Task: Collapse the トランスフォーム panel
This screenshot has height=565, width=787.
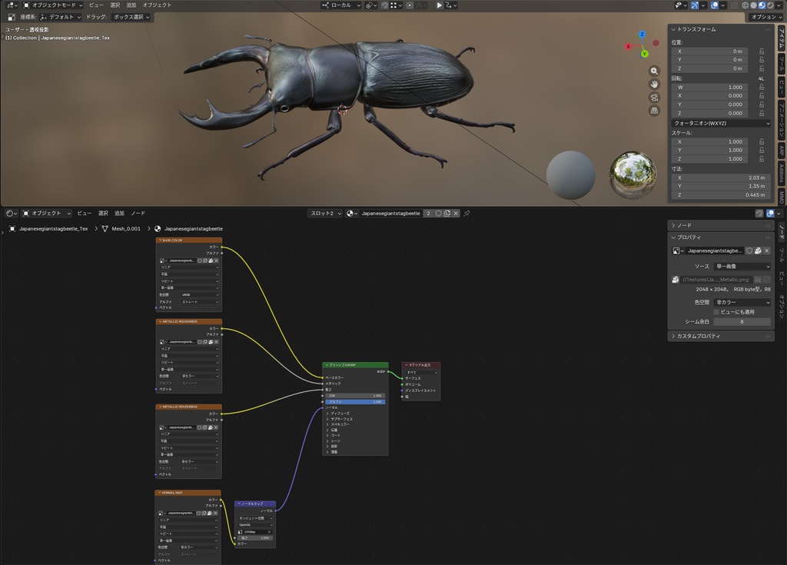Action: [x=720, y=29]
